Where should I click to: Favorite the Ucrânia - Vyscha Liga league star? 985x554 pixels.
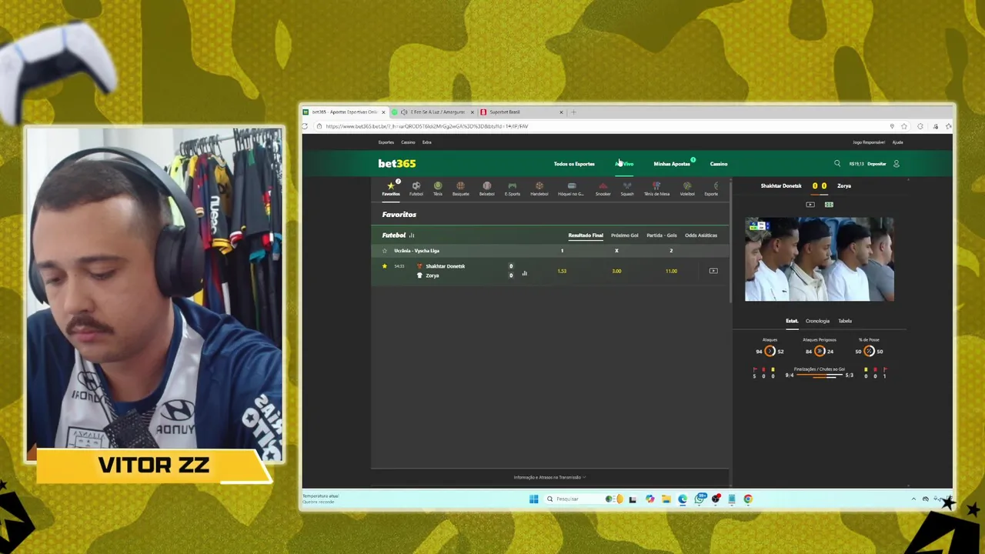coord(385,251)
